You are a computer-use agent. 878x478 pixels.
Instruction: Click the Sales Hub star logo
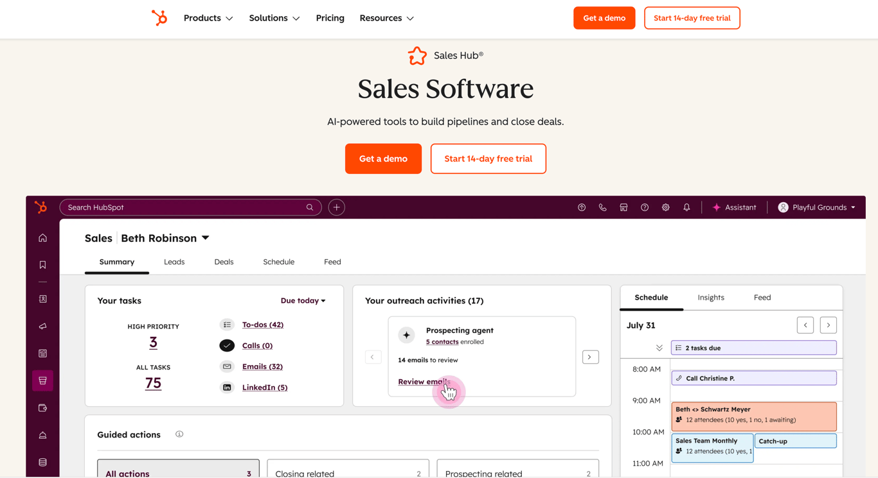(417, 56)
